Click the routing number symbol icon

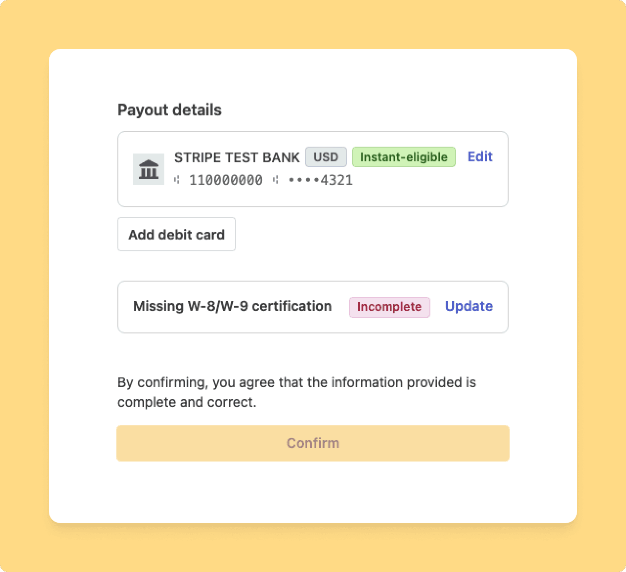(x=177, y=180)
